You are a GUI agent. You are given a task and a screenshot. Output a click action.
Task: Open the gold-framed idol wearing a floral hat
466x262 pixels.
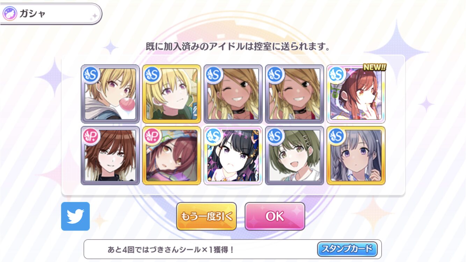point(172,155)
